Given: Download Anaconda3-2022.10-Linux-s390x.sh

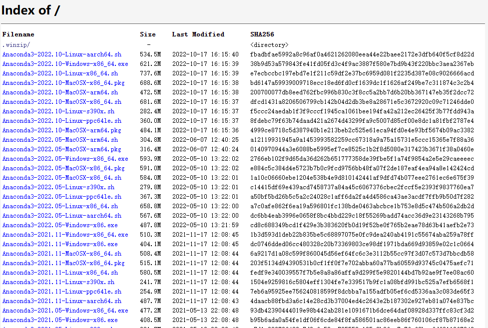Looking at the screenshot, I should click(58, 111).
